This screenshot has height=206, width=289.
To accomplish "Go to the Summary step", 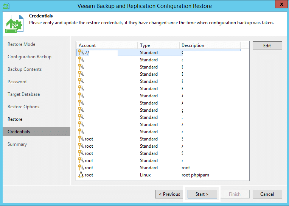I will point(17,144).
